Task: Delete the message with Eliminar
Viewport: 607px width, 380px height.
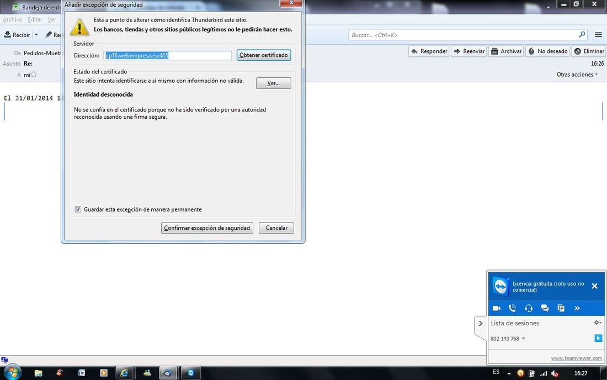Action: click(x=589, y=51)
